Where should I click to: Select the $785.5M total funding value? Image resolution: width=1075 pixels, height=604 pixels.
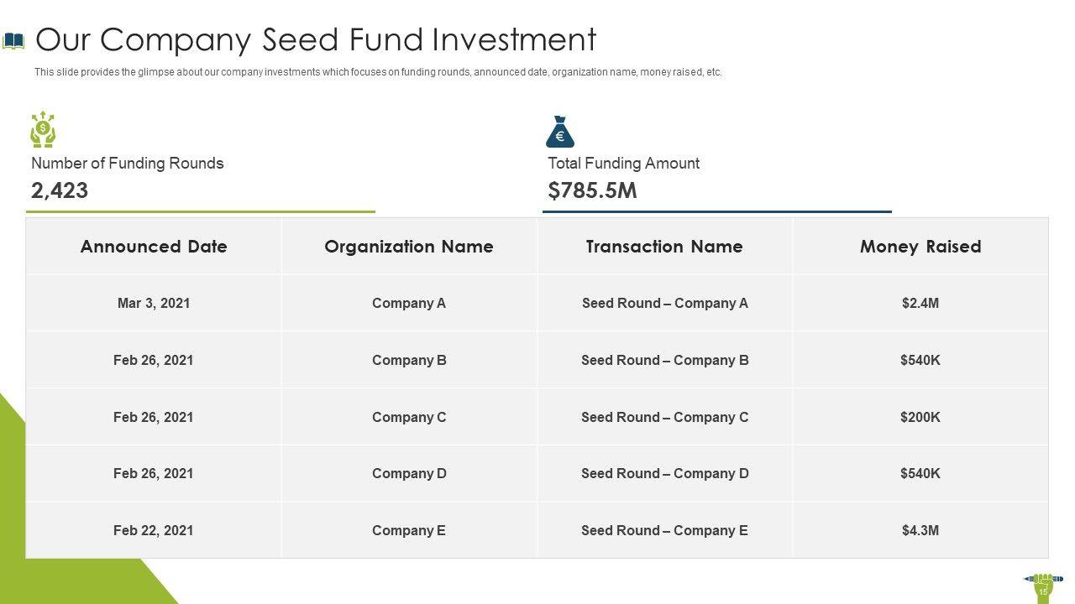[x=592, y=190]
